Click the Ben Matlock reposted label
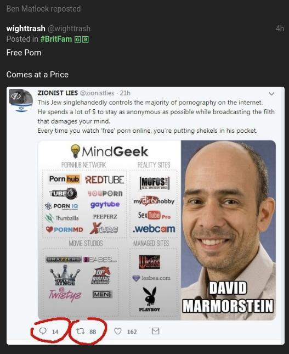 pyautogui.click(x=43, y=9)
